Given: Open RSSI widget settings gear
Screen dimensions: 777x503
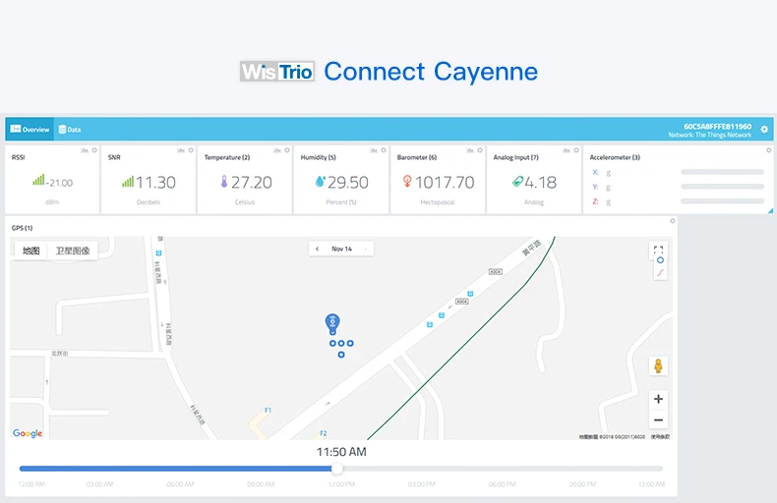Looking at the screenshot, I should pos(94,150).
